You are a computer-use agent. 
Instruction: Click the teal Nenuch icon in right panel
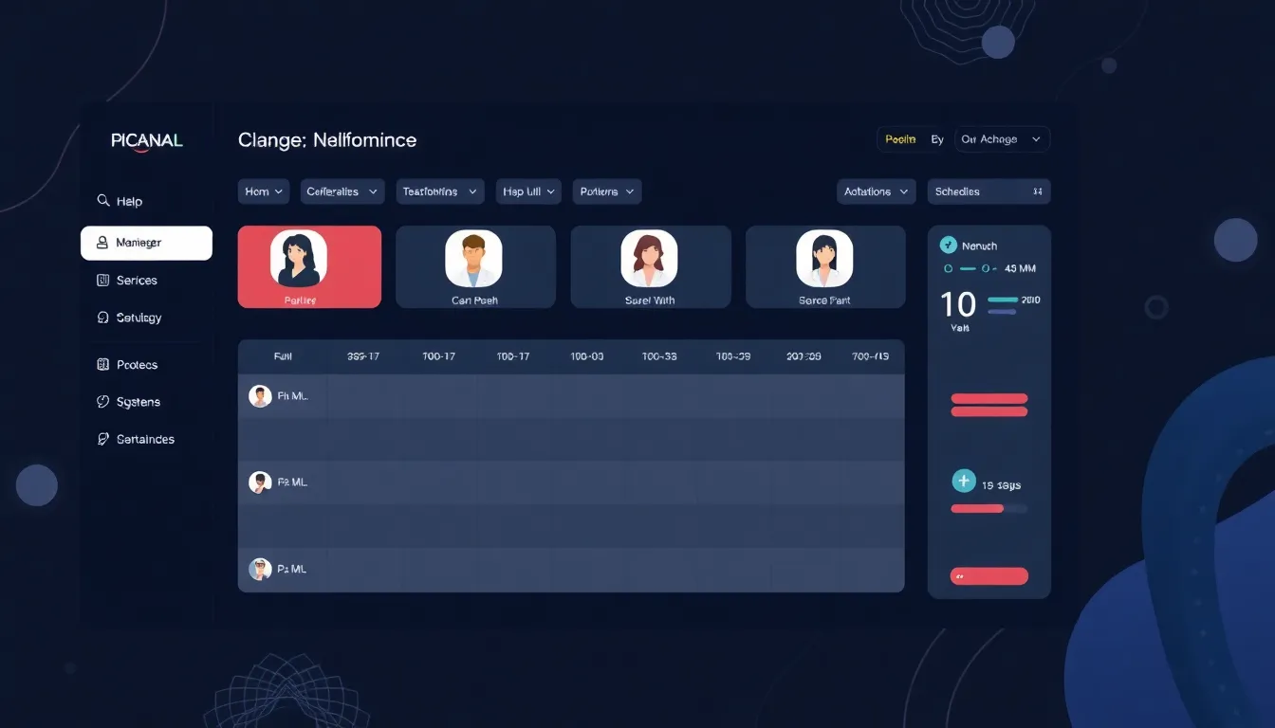tap(948, 246)
